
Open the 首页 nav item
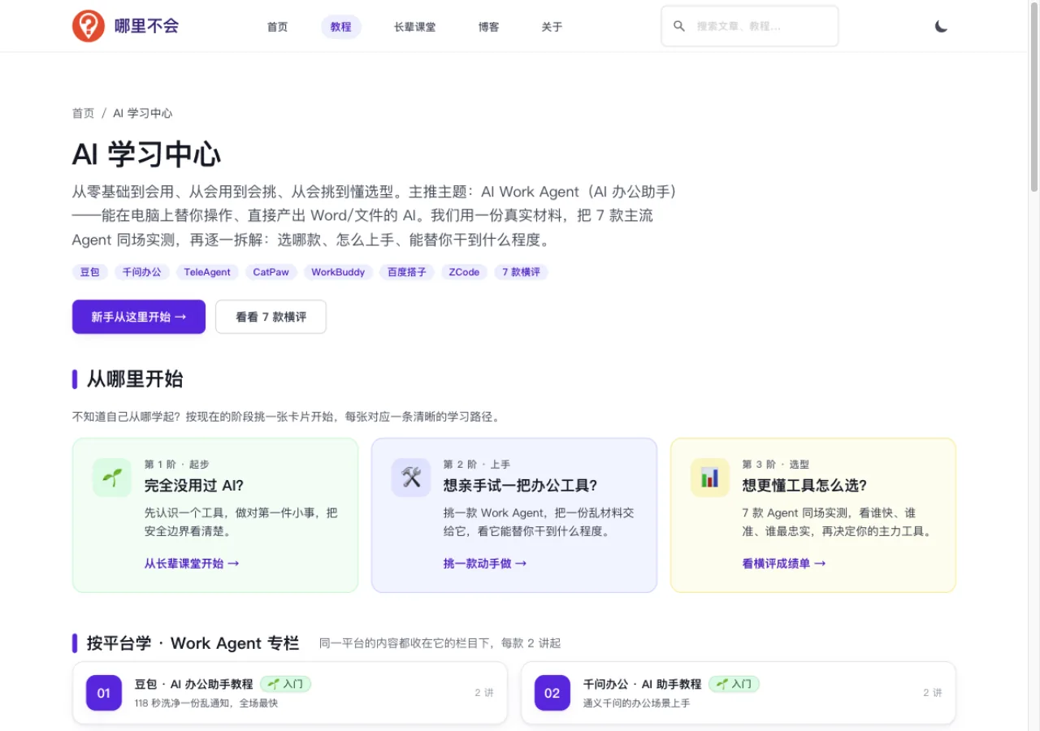click(278, 27)
